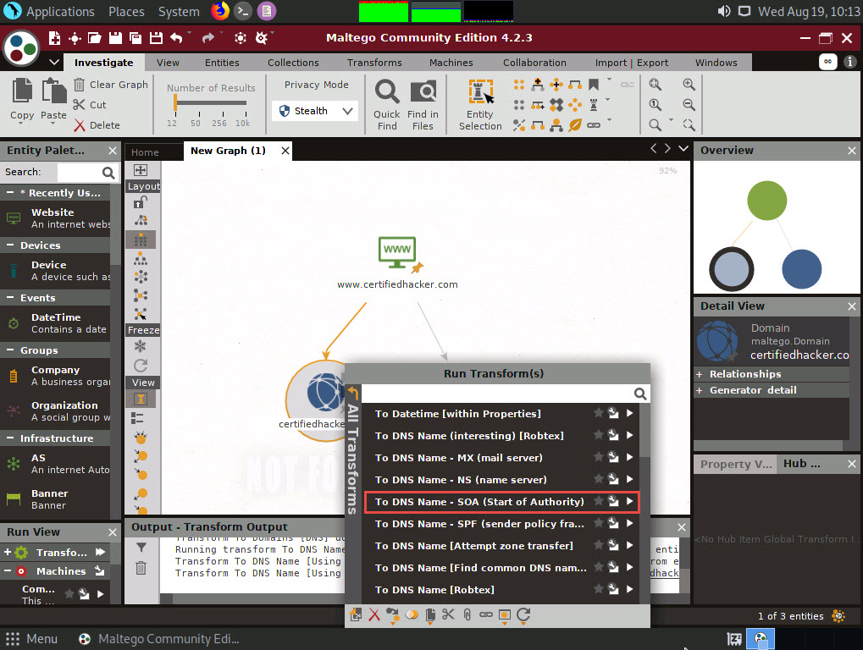Collapse the Devices group in Entity Palette
Image resolution: width=863 pixels, height=650 pixels.
coord(10,245)
